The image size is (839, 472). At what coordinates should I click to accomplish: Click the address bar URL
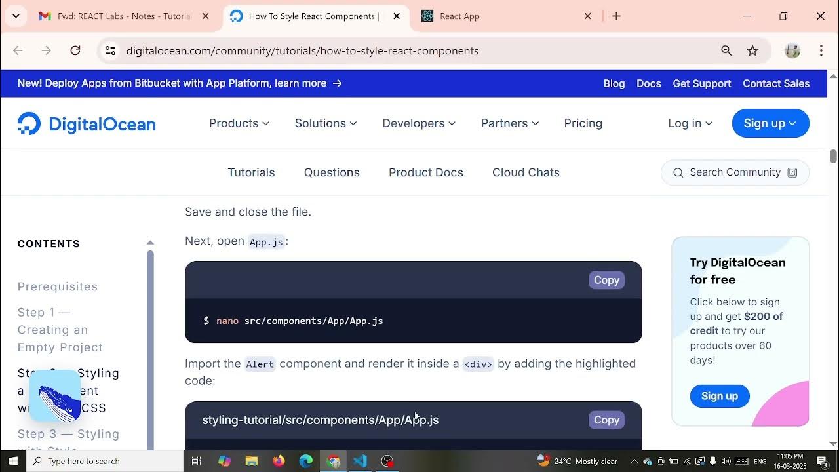302,50
